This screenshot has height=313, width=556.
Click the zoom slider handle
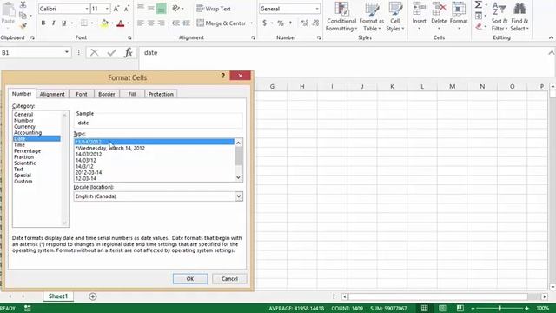(500, 308)
